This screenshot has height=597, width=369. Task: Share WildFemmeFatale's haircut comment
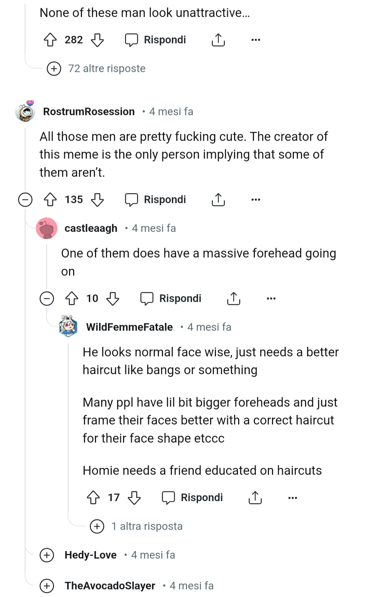point(254,497)
